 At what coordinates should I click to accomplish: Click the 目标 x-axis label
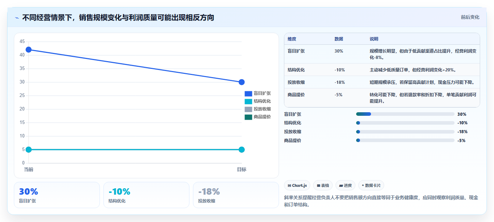coord(242,169)
